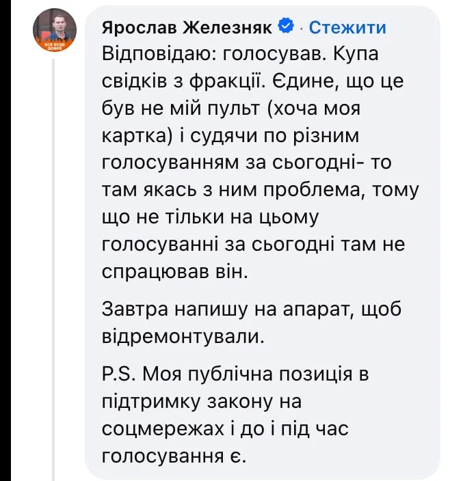Click the P.S. paragraph of the comment
This screenshot has width=476, height=481.
[235, 415]
